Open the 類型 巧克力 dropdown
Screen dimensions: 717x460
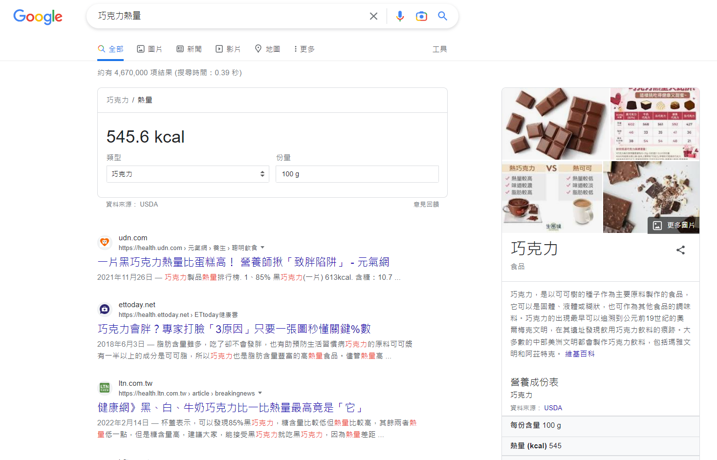[188, 174]
